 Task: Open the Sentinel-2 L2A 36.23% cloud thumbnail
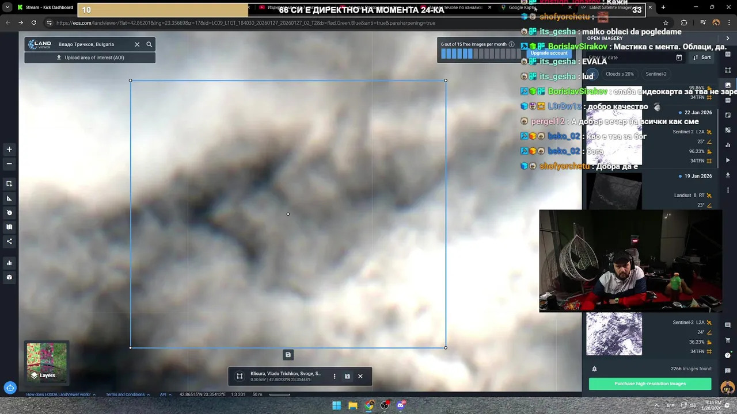[x=614, y=334]
